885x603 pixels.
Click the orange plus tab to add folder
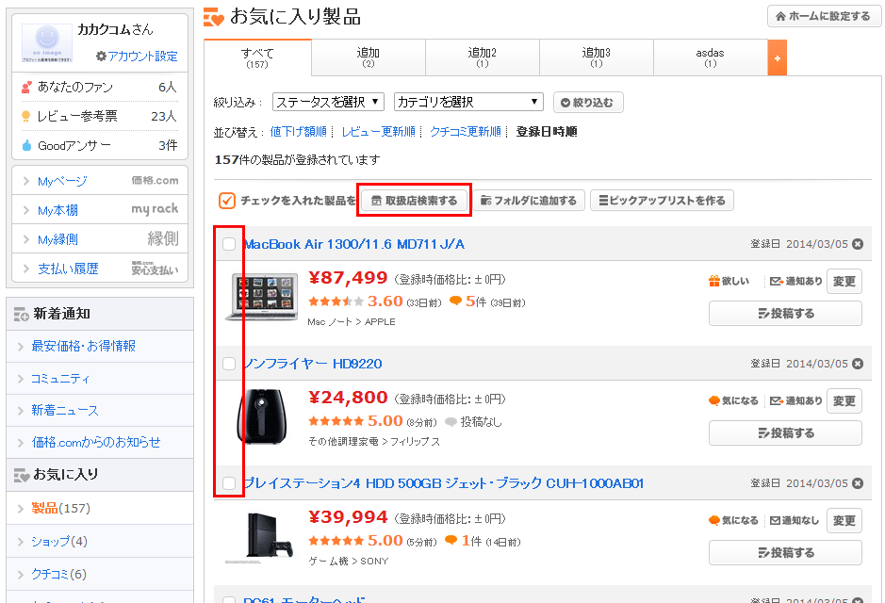point(778,58)
